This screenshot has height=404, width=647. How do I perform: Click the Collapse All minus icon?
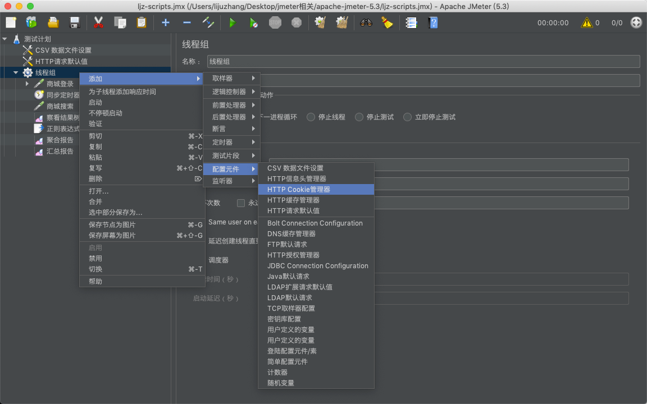[x=187, y=22]
